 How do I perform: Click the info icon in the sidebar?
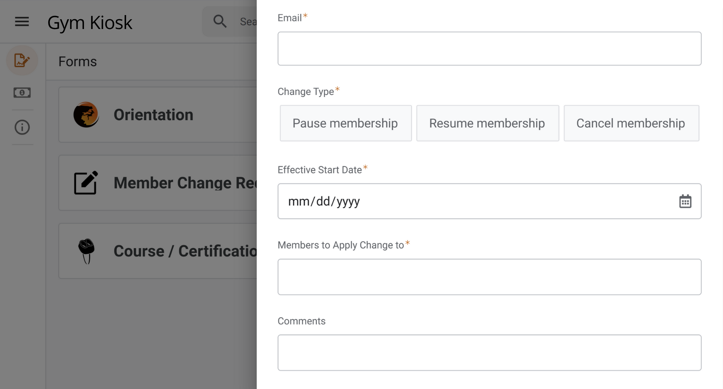(22, 127)
